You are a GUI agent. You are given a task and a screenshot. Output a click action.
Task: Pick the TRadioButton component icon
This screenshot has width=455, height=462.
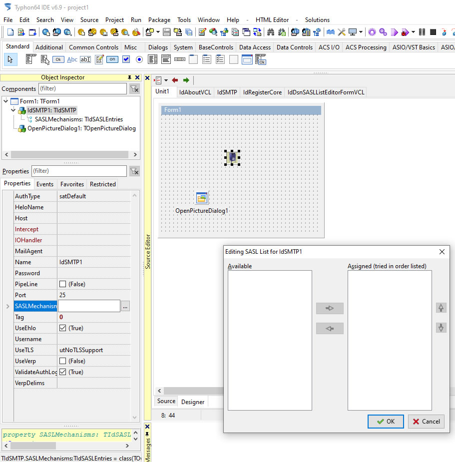139,59
